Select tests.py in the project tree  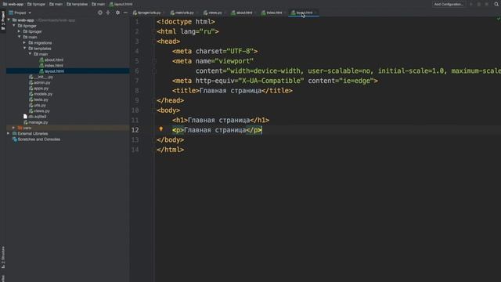click(38, 99)
